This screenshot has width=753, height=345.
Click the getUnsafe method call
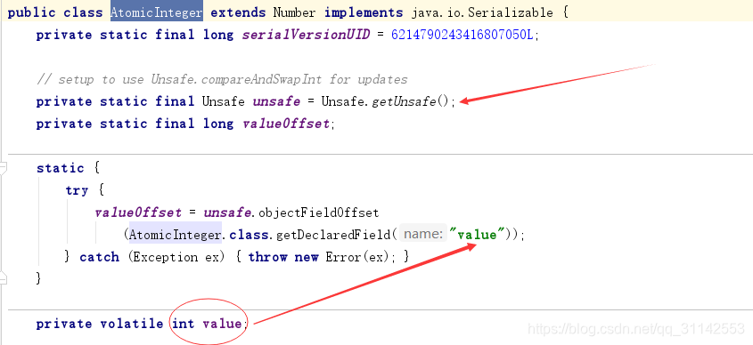pyautogui.click(x=404, y=101)
